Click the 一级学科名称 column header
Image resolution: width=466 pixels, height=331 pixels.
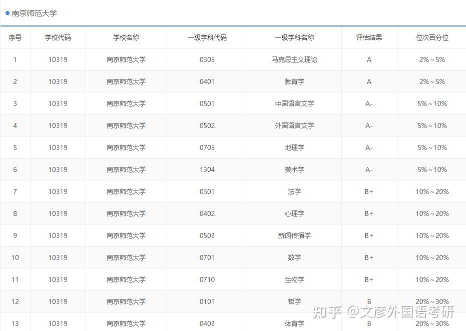[x=294, y=37]
